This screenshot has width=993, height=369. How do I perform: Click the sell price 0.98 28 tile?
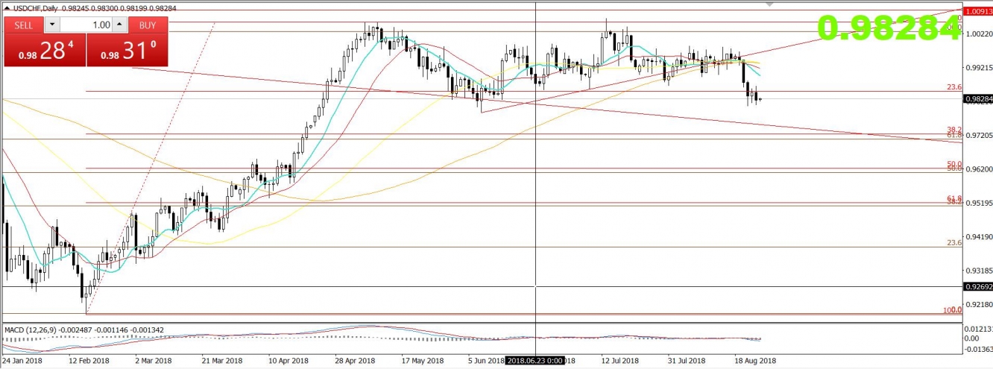(45, 51)
